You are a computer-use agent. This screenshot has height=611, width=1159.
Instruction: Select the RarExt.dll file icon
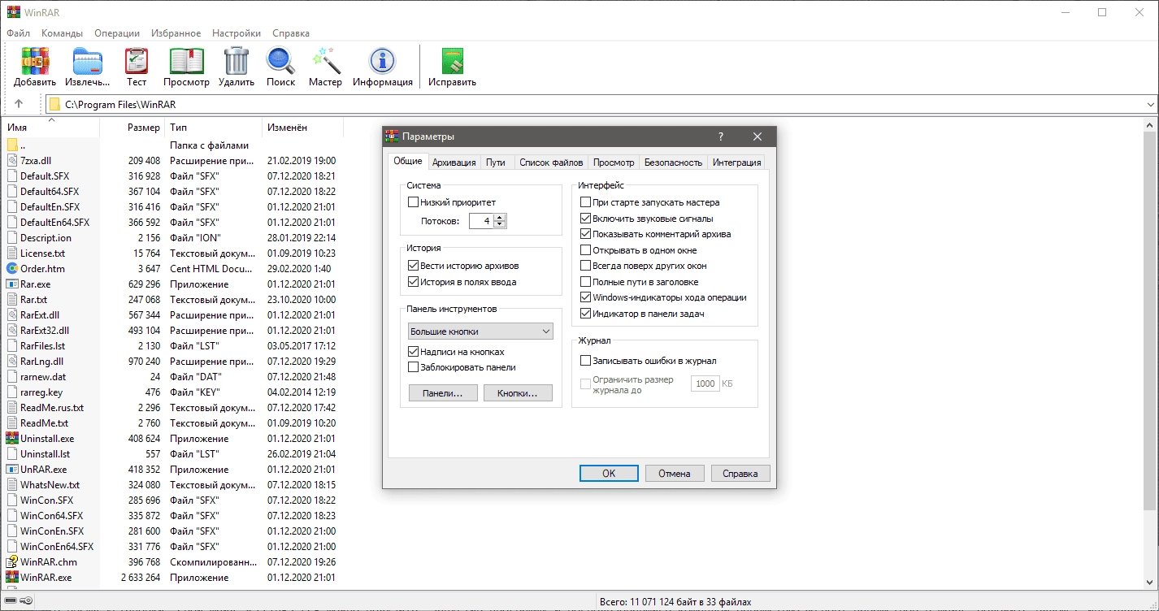coord(12,315)
